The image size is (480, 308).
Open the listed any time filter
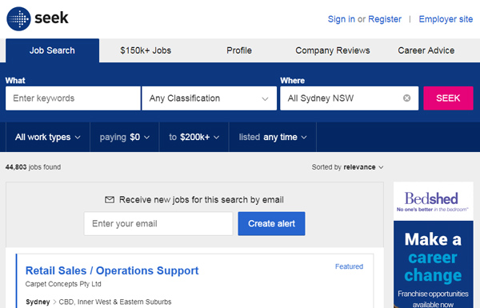[x=273, y=137]
